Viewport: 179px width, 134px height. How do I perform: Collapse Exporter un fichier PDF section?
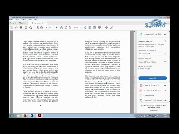[165, 34]
